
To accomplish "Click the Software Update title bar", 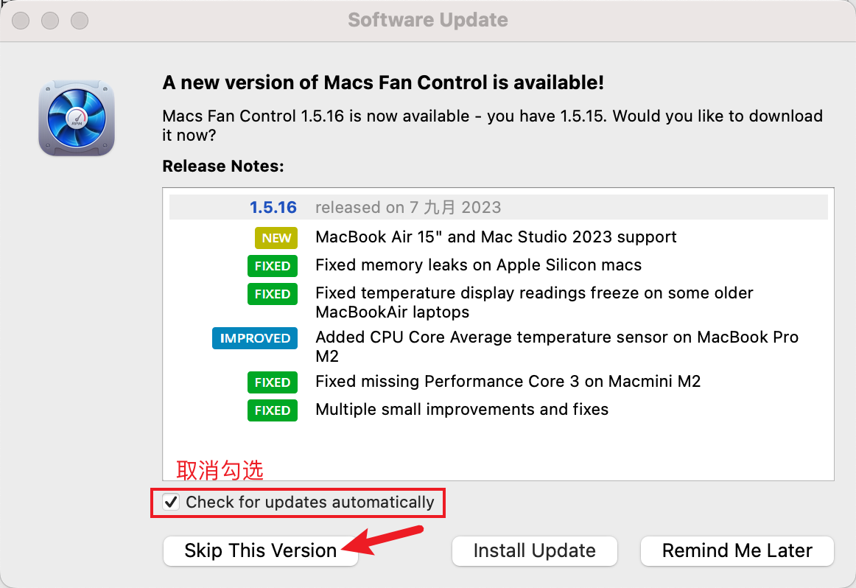I will tap(428, 20).
